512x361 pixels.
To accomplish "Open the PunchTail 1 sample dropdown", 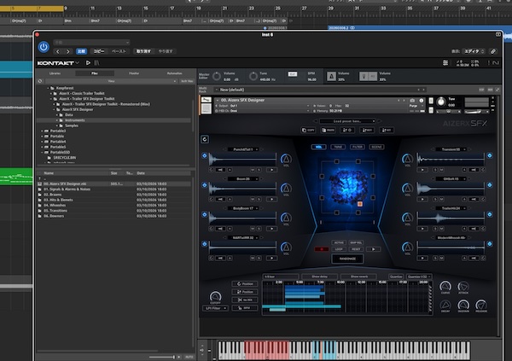I will (x=243, y=149).
